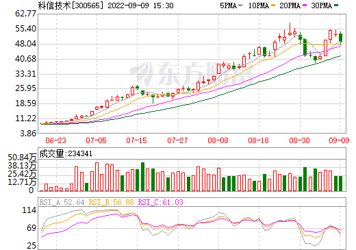Click the 48.04 price axis label
The image size is (356, 250).
click(25, 44)
